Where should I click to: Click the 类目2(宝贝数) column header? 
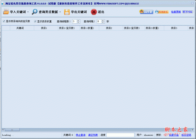tap(134, 28)
